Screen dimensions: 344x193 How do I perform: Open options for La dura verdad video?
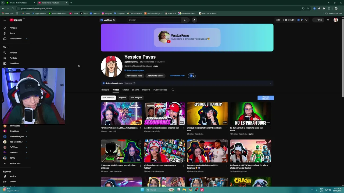click(270, 128)
